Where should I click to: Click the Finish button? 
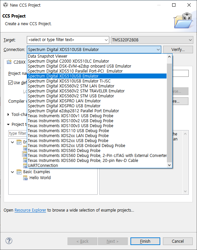click(x=145, y=241)
